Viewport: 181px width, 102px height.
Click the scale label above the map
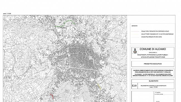coord(7,13)
